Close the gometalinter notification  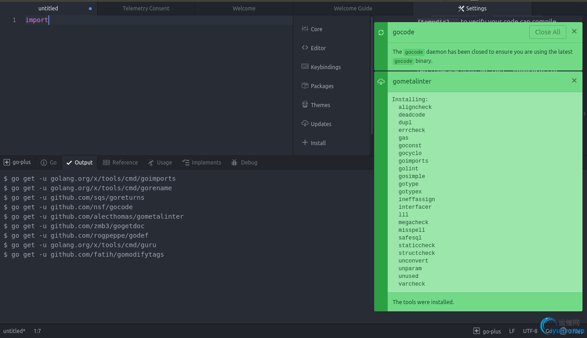(x=574, y=81)
